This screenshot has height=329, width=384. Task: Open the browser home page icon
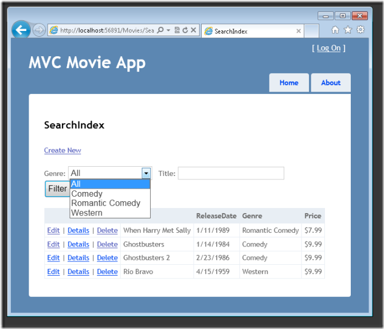coord(335,30)
